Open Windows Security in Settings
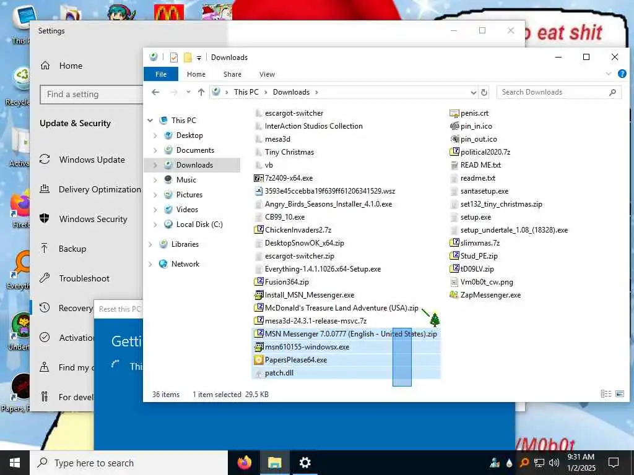Screen dimensions: 634x475 pos(93,219)
